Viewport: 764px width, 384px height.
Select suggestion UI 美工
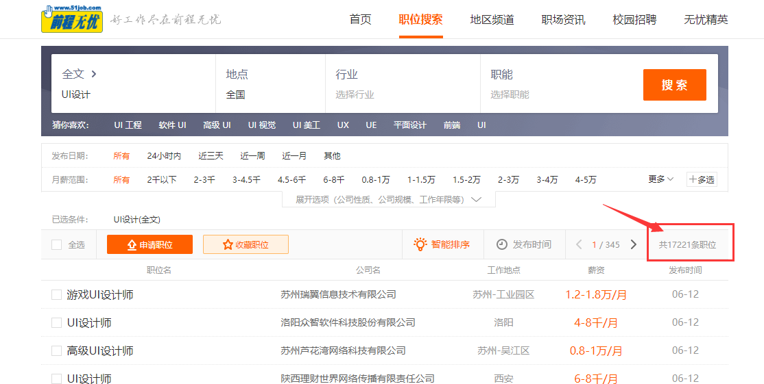(x=307, y=125)
